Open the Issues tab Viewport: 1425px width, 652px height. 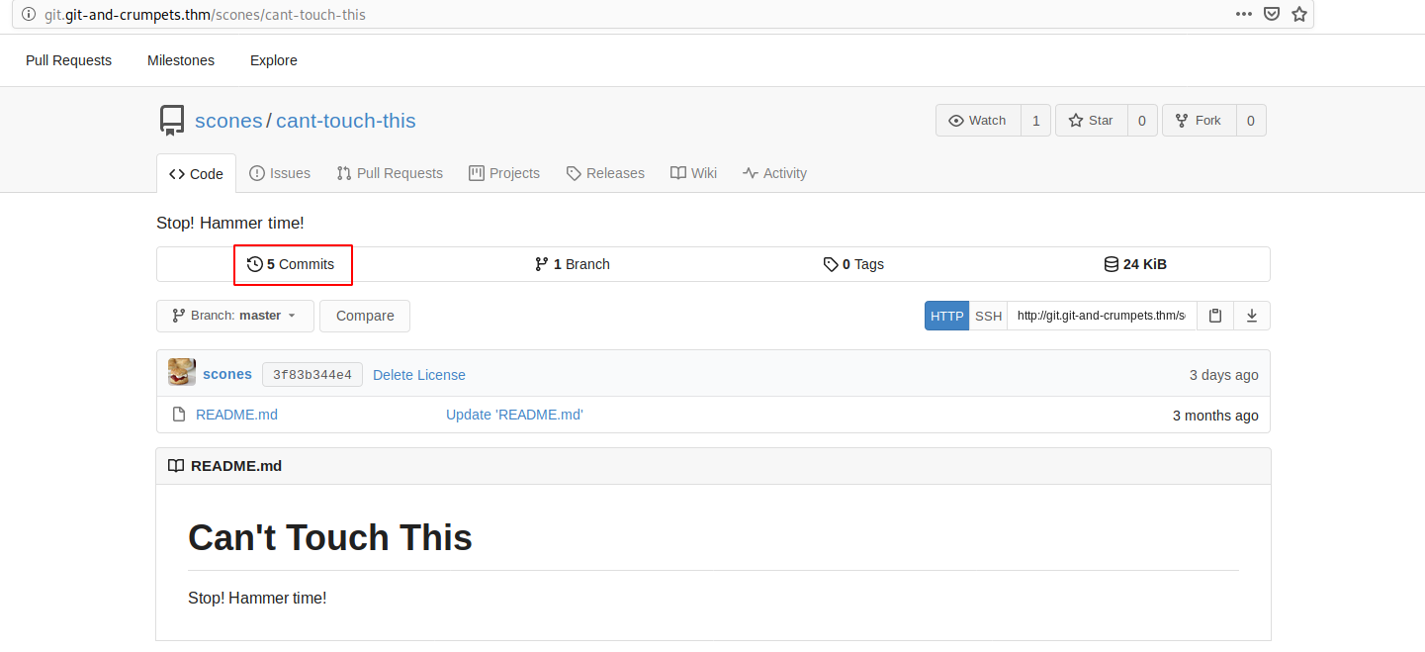click(280, 173)
